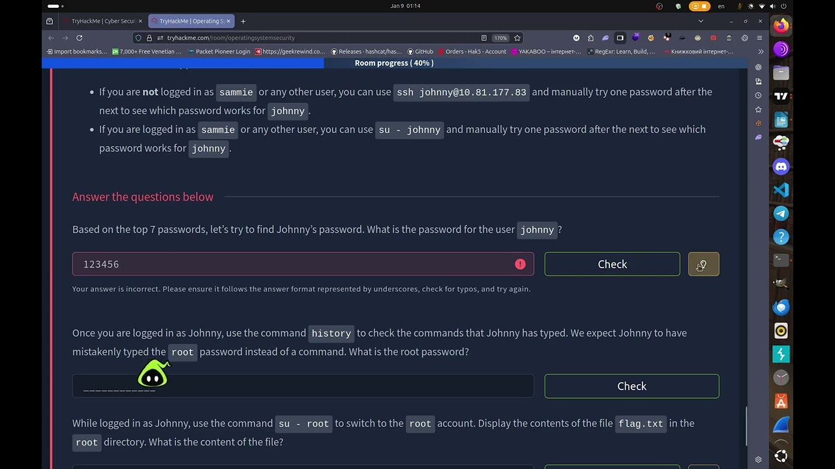
Task: Launch Visual Studio Code from dock
Action: tap(781, 190)
